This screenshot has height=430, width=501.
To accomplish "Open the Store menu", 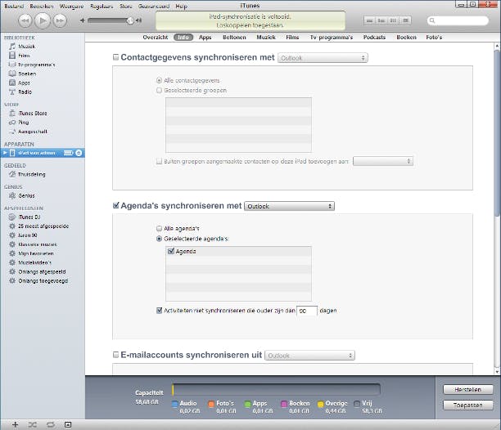I will (126, 6).
